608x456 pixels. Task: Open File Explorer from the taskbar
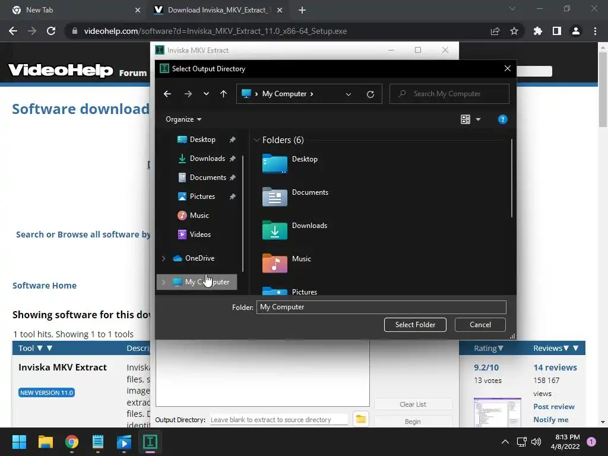pyautogui.click(x=45, y=442)
